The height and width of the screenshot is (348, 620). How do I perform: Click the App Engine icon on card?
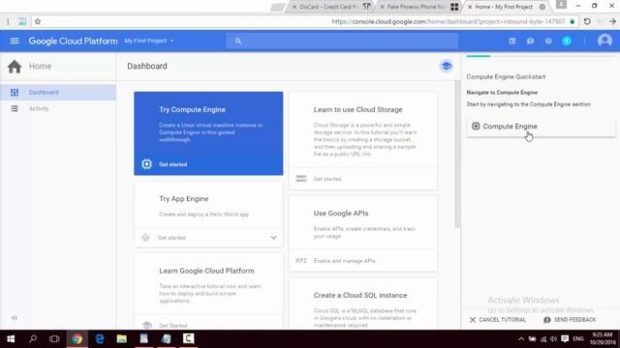pyautogui.click(x=145, y=238)
